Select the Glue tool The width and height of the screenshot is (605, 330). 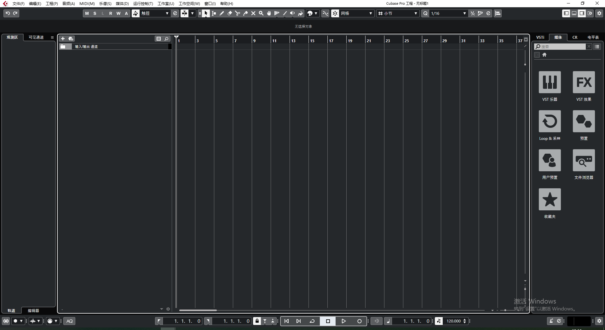tap(245, 13)
